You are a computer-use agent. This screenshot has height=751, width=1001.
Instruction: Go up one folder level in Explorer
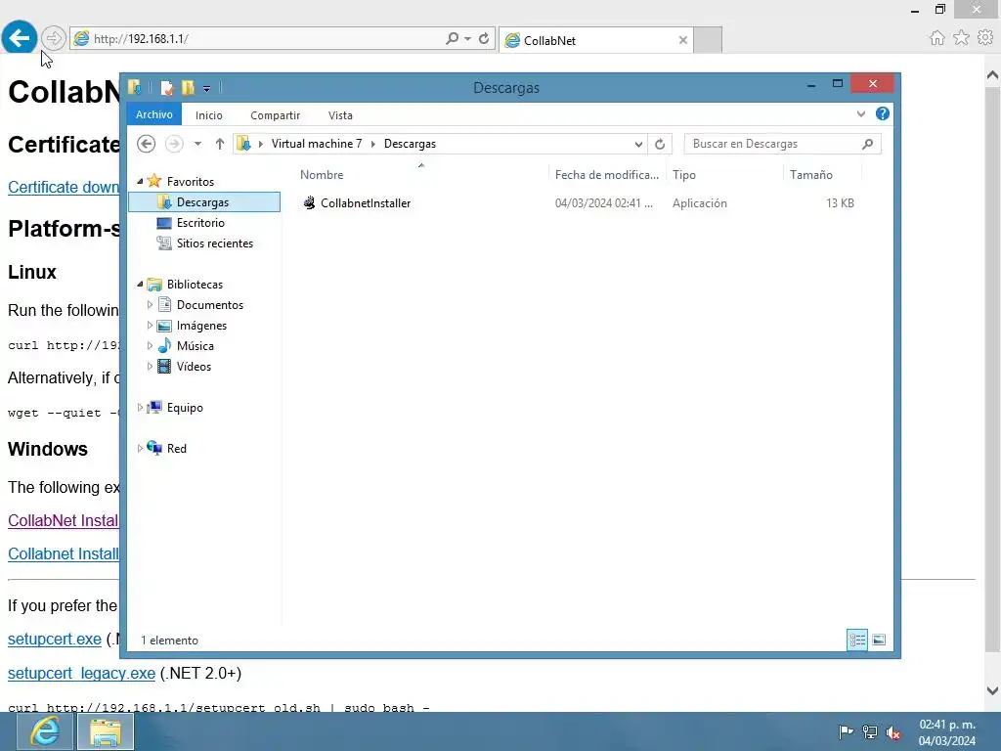click(x=220, y=144)
